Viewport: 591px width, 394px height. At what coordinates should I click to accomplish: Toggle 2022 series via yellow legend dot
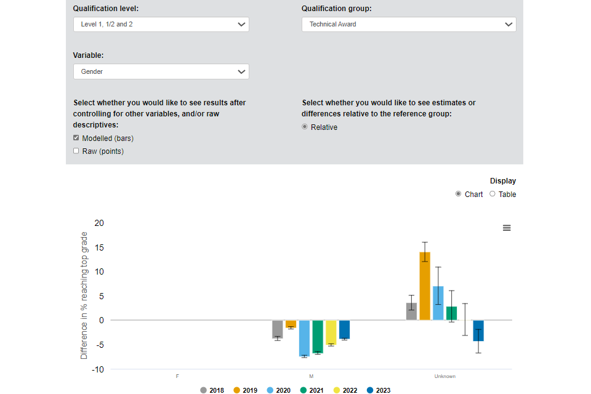(x=337, y=390)
